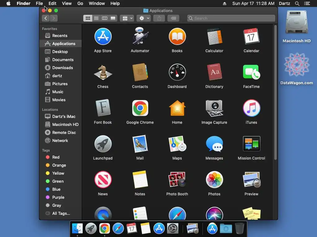Open the Dictionary app icon
Screen dimensions: 317x237
(x=214, y=72)
